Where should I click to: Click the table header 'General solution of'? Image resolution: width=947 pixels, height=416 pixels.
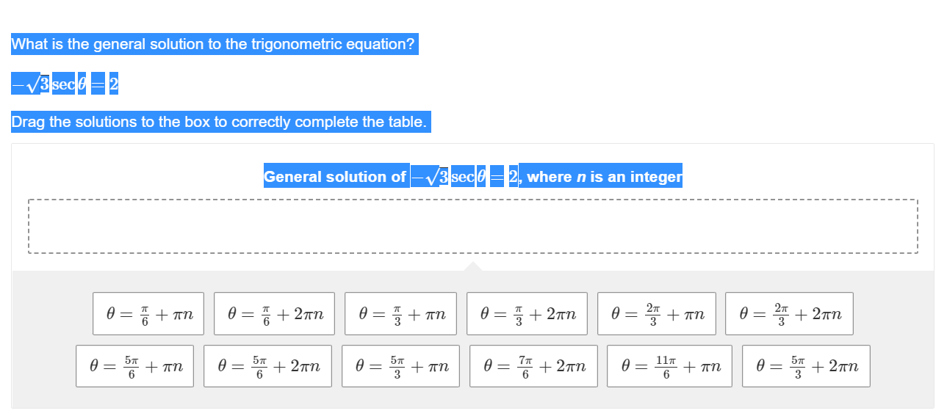(336, 176)
